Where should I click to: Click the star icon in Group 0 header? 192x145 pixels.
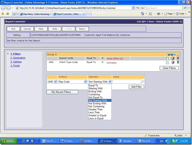tap(175, 54)
